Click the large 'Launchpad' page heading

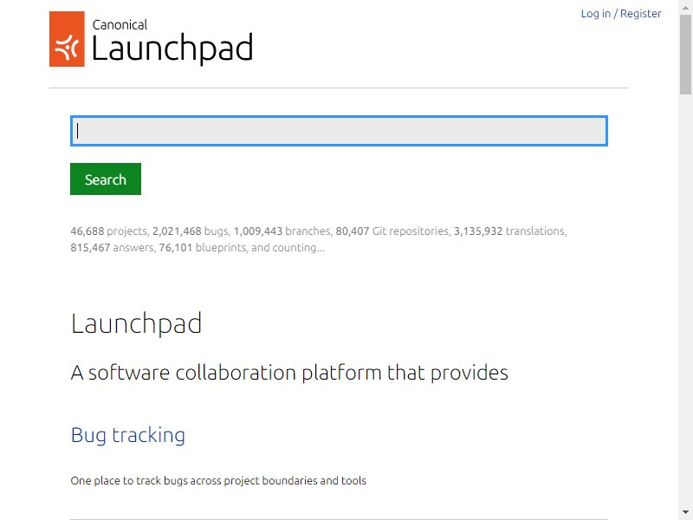click(x=136, y=324)
